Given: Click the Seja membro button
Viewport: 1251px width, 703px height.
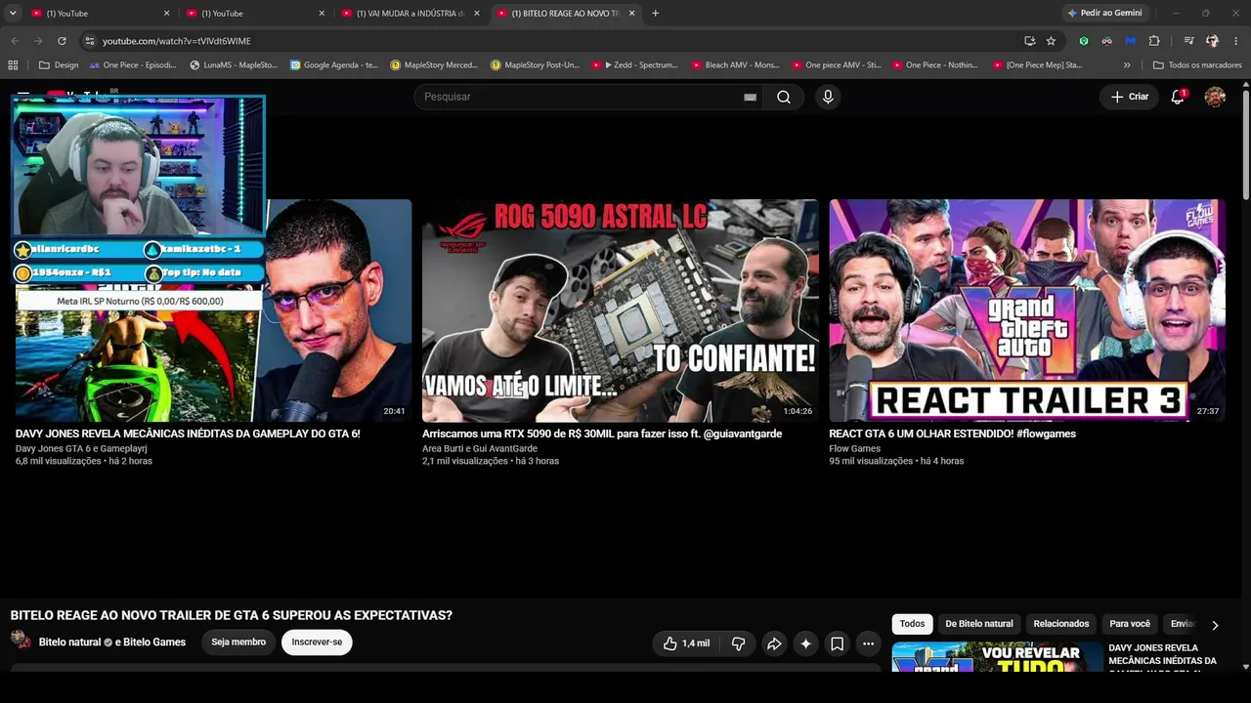Looking at the screenshot, I should (238, 642).
